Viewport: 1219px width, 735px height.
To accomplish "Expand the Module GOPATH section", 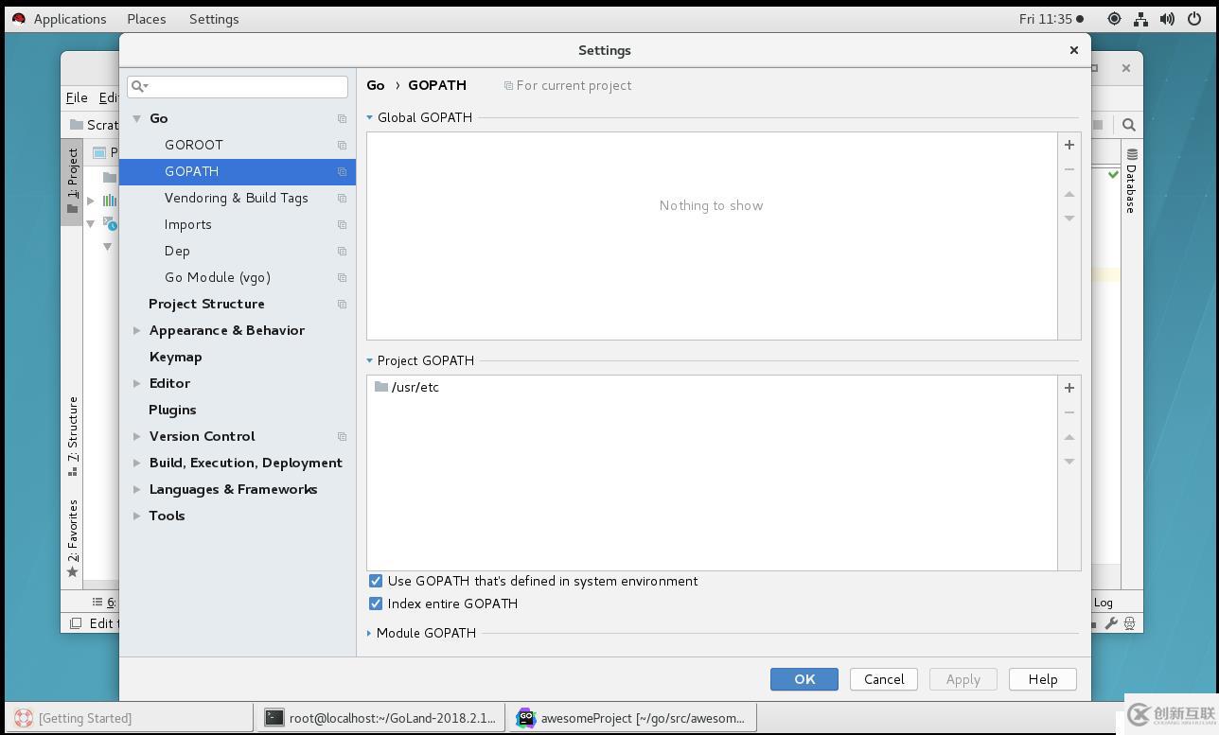I will click(370, 633).
